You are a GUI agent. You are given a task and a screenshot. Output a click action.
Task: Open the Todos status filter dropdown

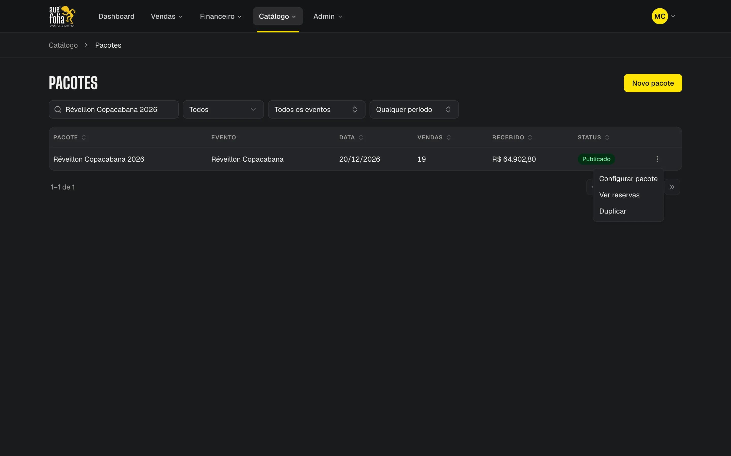[223, 109]
